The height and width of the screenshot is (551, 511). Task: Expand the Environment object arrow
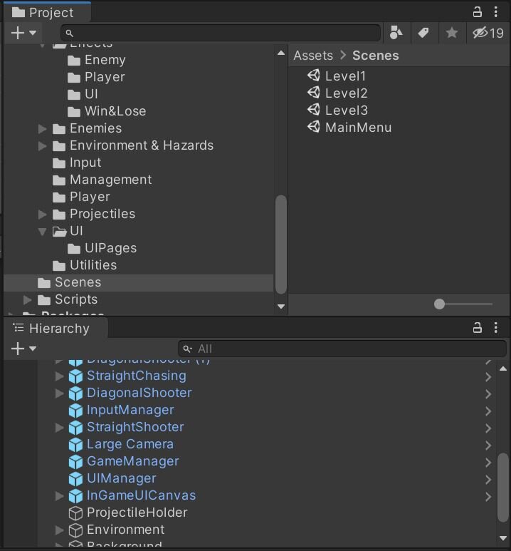point(60,530)
